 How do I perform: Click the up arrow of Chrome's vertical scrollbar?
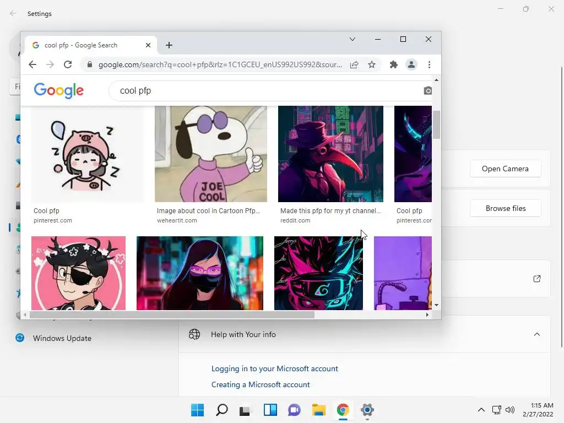[436, 80]
